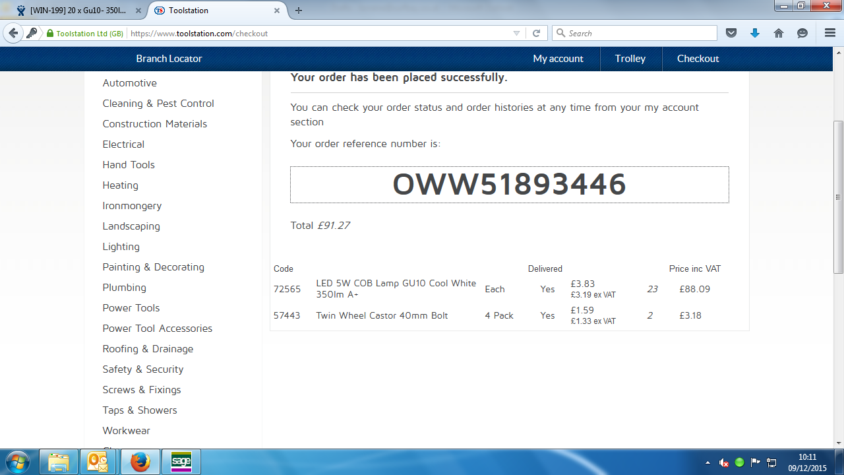Click order reference number OWW51893446

[x=510, y=185]
